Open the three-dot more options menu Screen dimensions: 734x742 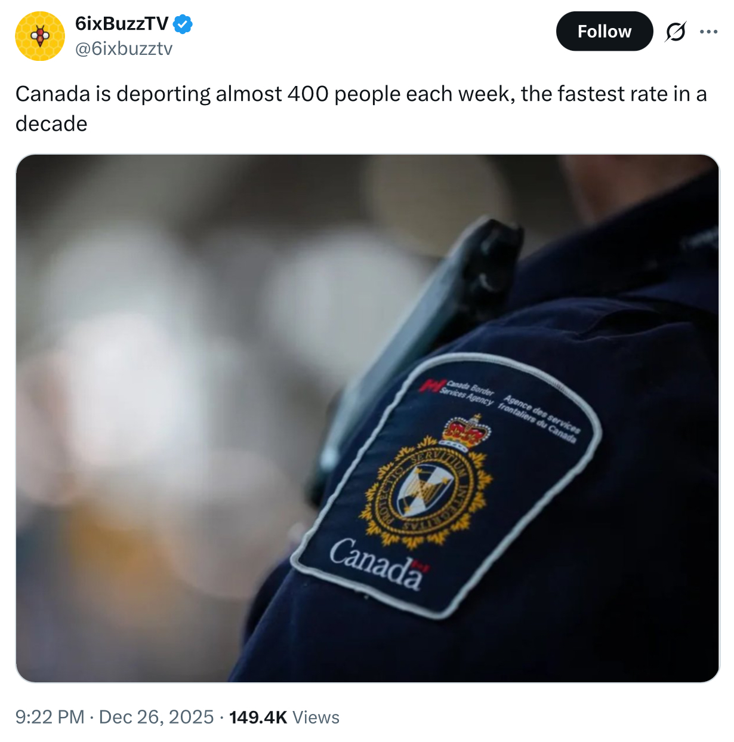[708, 31]
